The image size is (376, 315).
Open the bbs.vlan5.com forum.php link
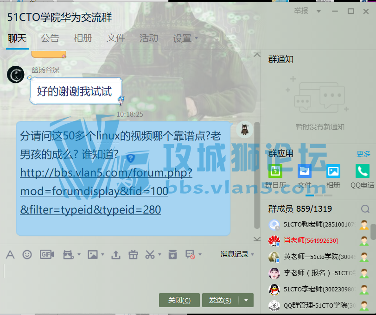coord(106,191)
